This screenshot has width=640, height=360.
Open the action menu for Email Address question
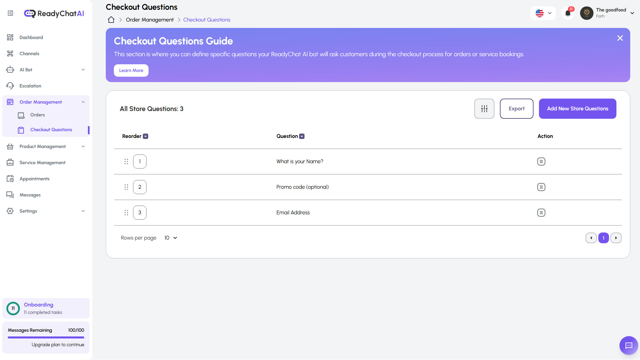(541, 212)
